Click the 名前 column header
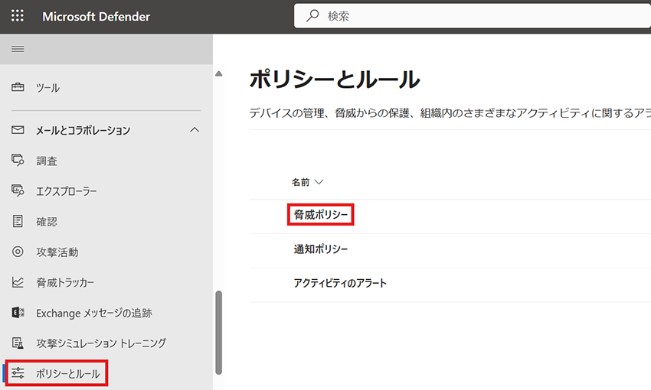Image resolution: width=651 pixels, height=390 pixels. pyautogui.click(x=300, y=182)
